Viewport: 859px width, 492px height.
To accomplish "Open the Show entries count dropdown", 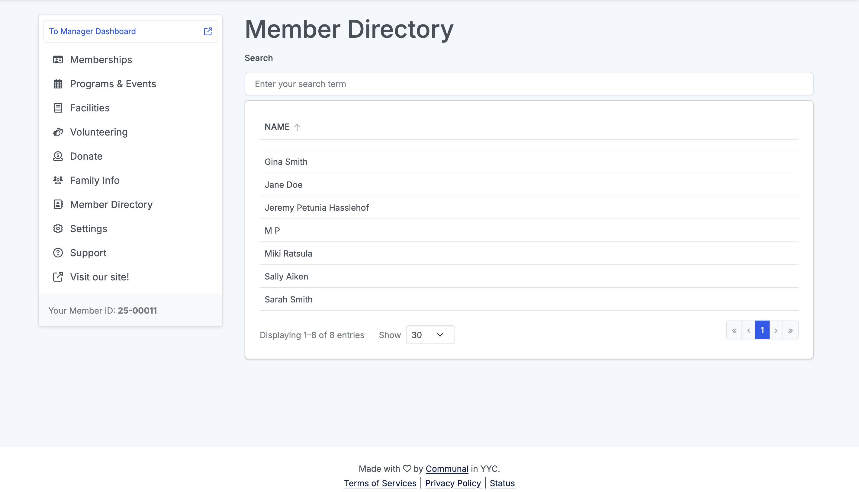I will [x=430, y=335].
